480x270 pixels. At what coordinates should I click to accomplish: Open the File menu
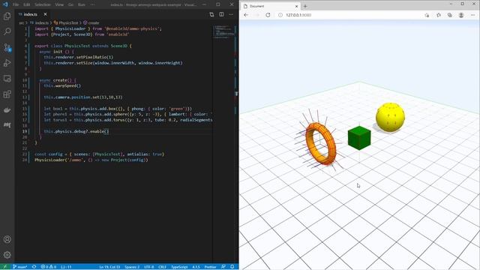pos(16,4)
